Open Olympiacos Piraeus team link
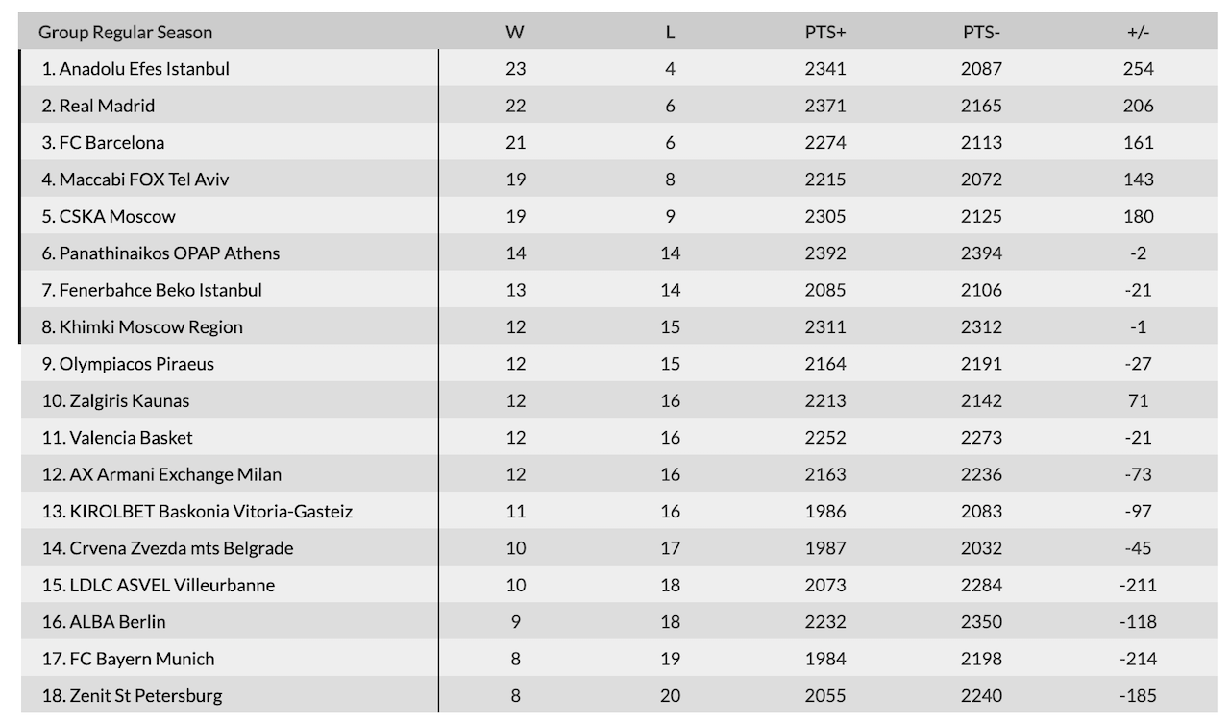The image size is (1230, 722). pyautogui.click(x=136, y=364)
